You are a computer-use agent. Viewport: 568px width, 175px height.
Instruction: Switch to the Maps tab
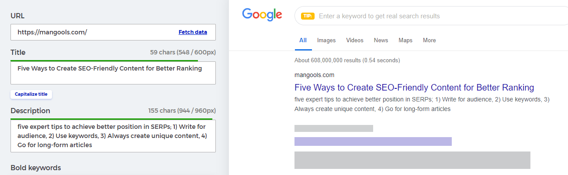coord(405,40)
